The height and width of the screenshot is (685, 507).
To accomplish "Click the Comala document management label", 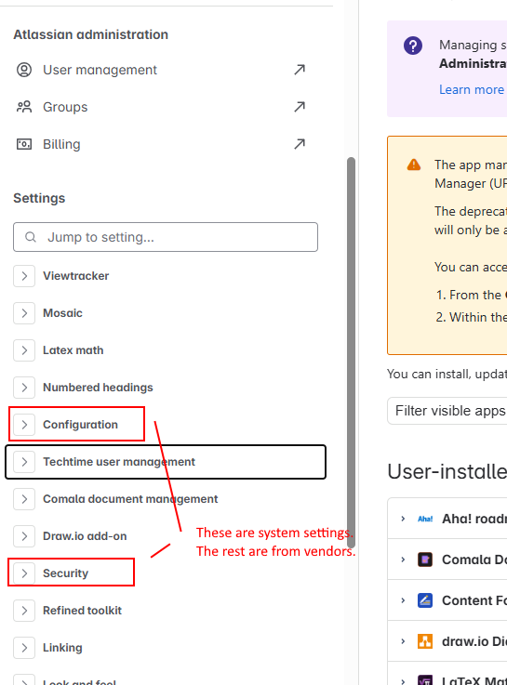I will [130, 499].
